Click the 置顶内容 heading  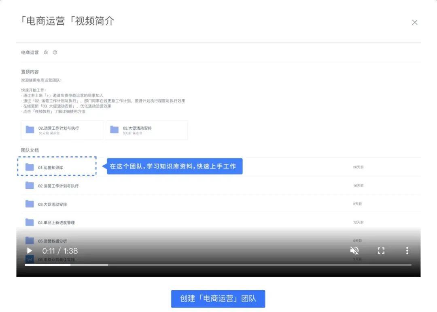(30, 72)
